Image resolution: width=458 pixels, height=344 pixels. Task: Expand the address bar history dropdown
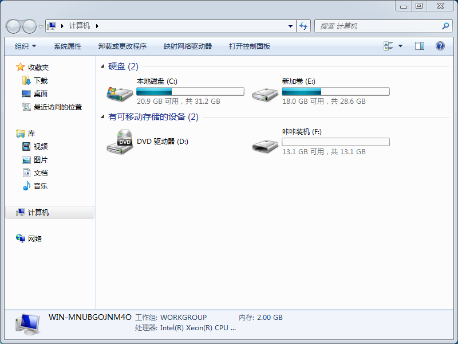[x=290, y=26]
